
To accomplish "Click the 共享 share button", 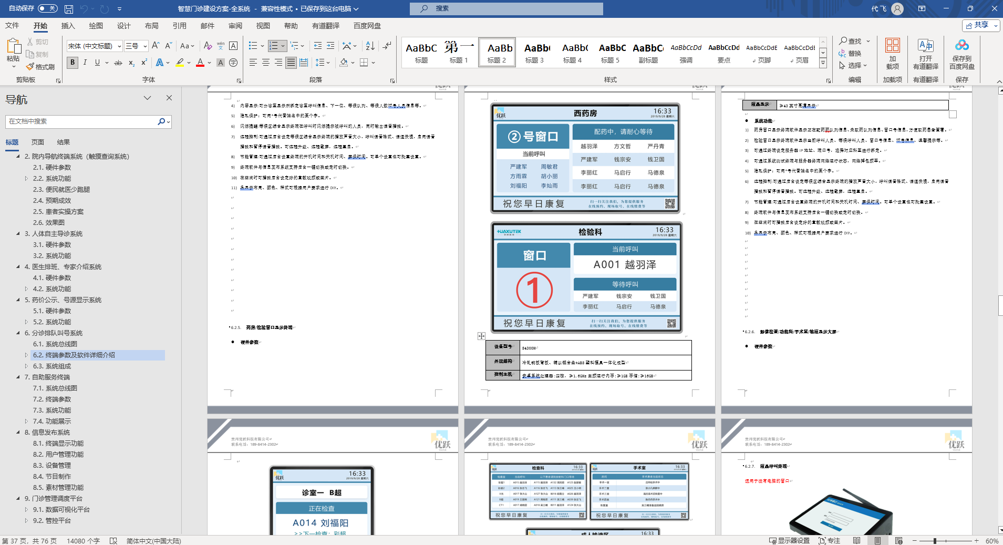I will (980, 25).
